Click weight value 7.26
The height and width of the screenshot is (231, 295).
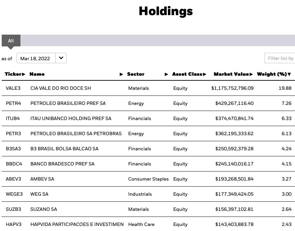coord(287,103)
